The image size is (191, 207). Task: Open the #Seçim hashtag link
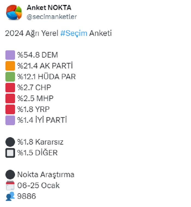(74, 33)
